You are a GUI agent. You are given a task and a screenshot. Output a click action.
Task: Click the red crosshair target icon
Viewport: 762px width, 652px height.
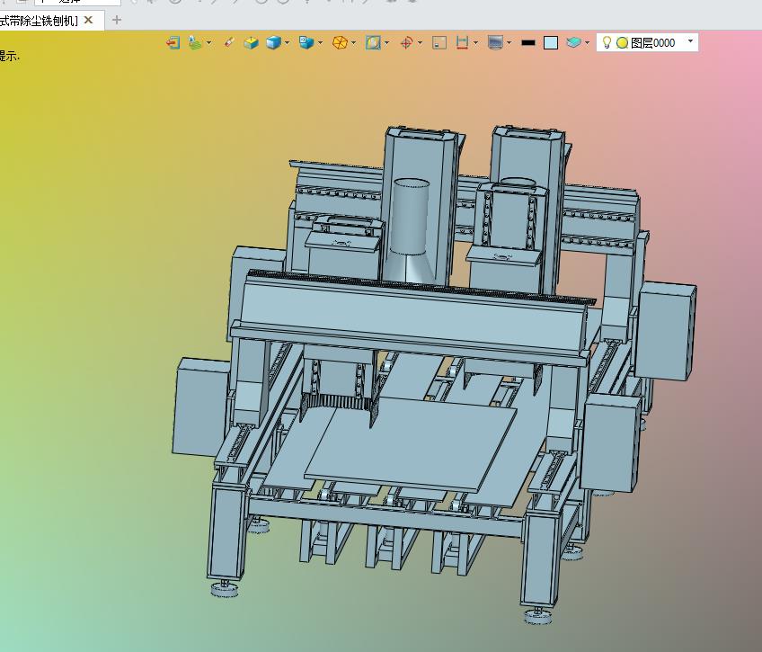406,43
